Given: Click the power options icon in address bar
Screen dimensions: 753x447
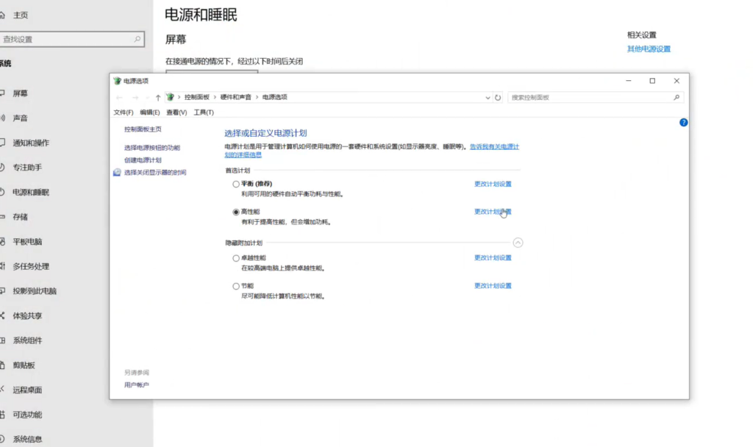Looking at the screenshot, I should 170,97.
